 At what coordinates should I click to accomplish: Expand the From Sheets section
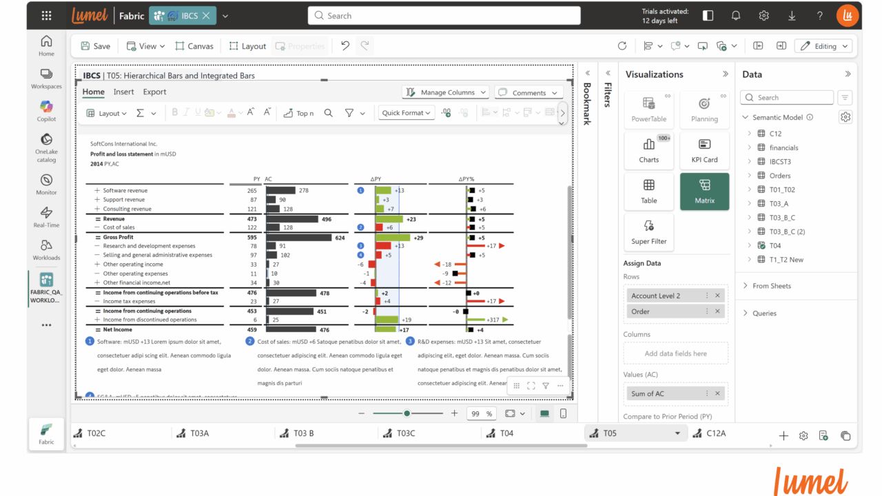point(746,286)
